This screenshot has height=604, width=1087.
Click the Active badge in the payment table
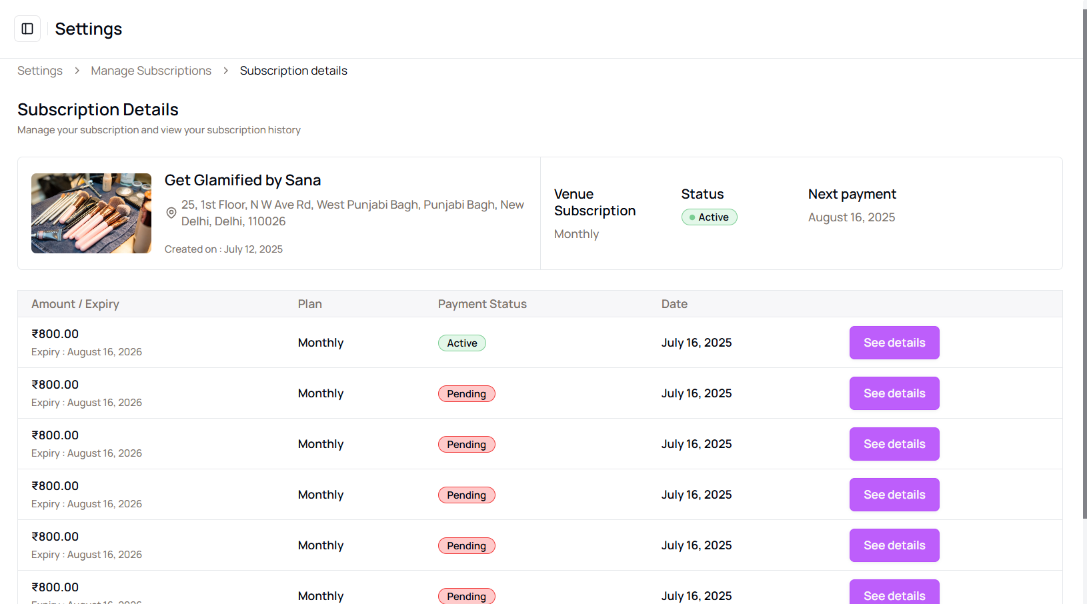462,343
